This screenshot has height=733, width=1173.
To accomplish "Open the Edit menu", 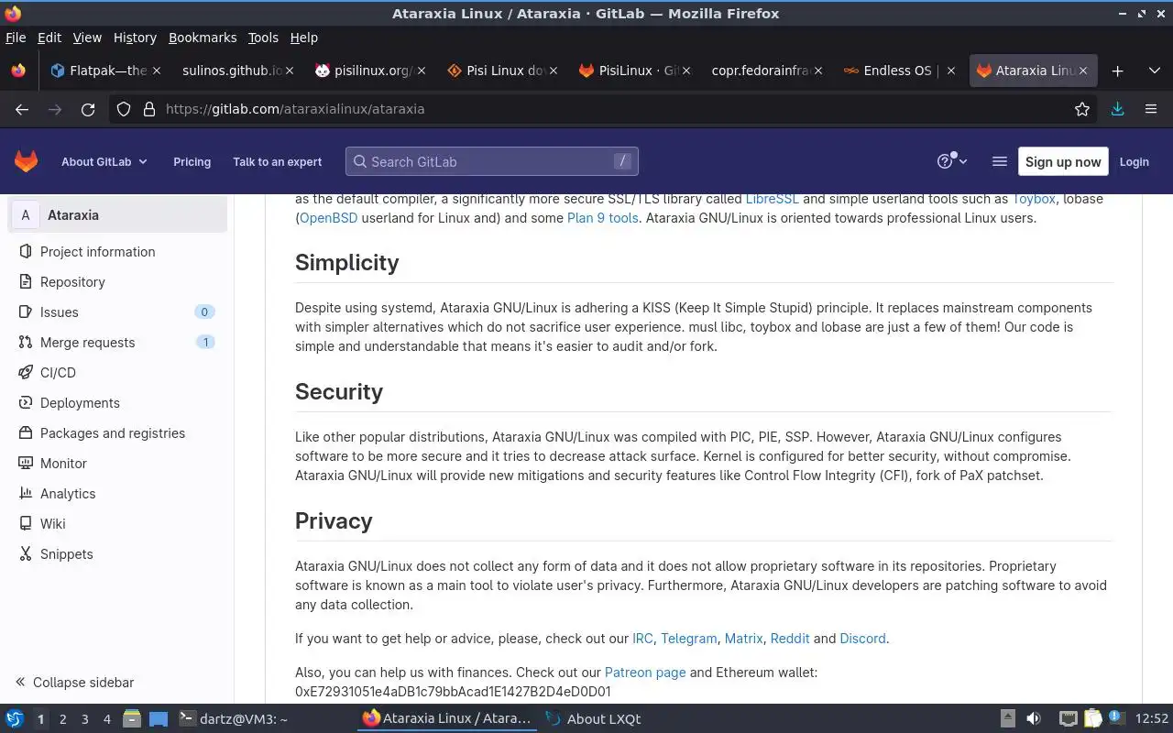I will click(49, 38).
